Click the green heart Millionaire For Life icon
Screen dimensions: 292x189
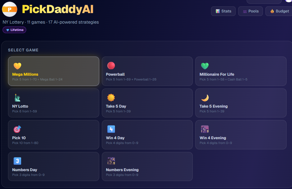click(x=205, y=66)
